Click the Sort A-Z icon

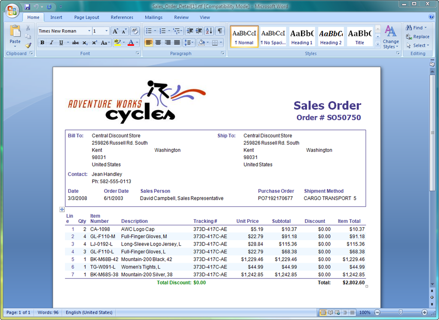209,31
